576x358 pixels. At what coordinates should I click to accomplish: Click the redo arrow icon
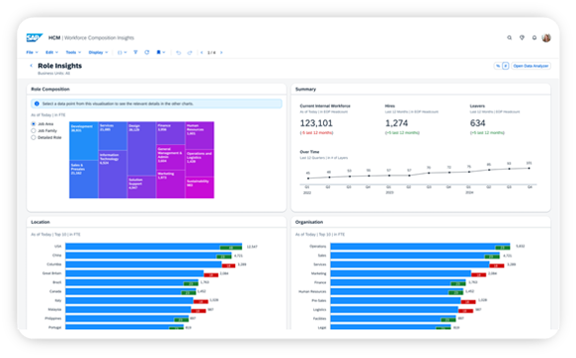click(190, 53)
